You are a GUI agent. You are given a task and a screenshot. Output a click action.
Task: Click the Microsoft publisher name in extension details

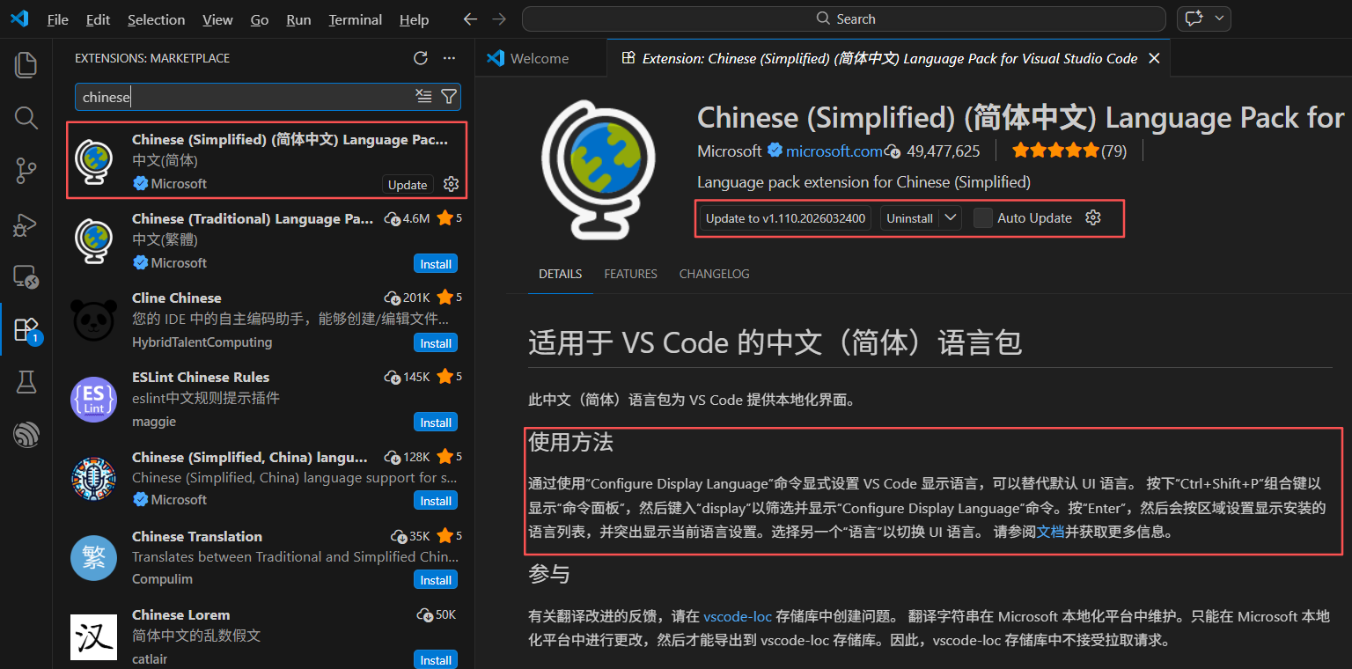[x=730, y=151]
